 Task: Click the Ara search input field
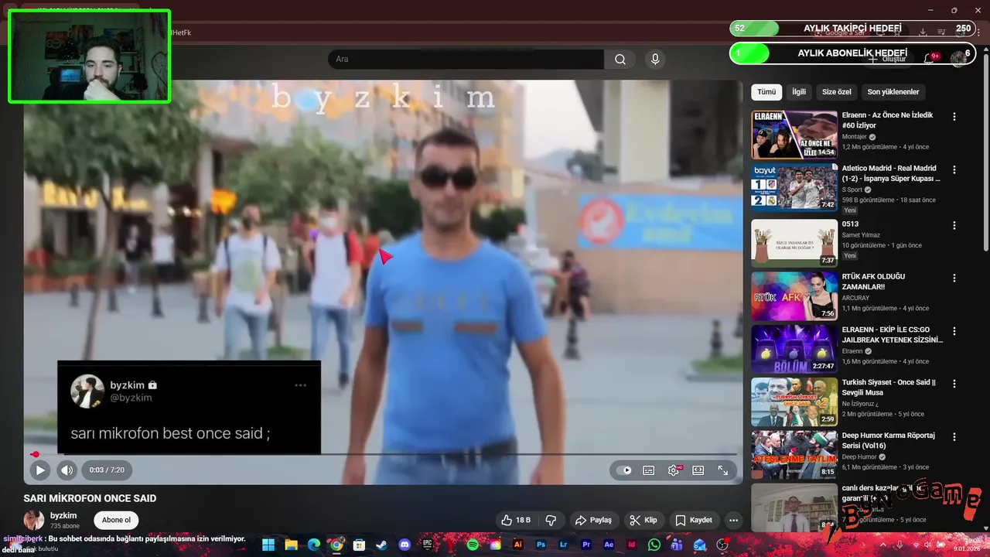466,60
